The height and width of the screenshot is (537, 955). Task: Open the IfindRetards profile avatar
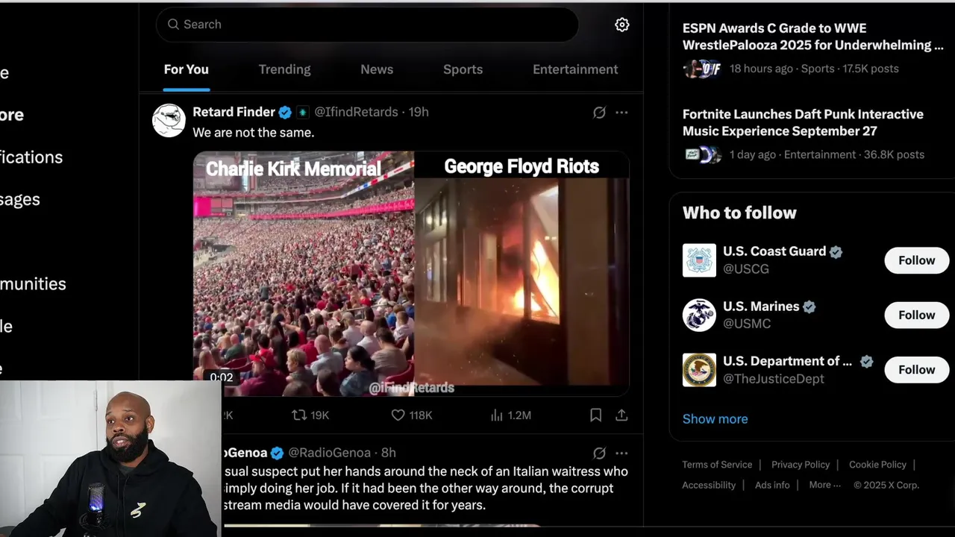169,120
